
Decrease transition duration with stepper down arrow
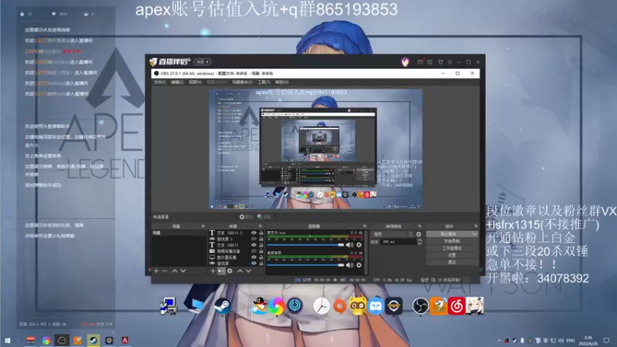(420, 244)
